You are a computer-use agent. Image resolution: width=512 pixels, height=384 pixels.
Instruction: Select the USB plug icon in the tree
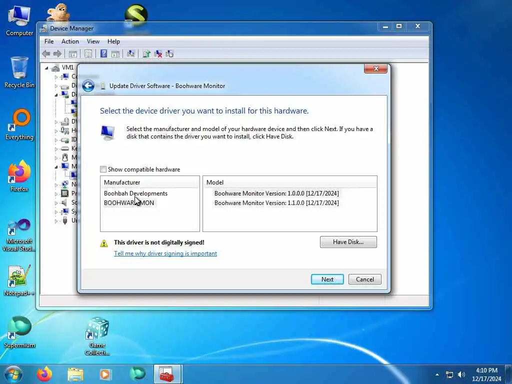pyautogui.click(x=65, y=220)
